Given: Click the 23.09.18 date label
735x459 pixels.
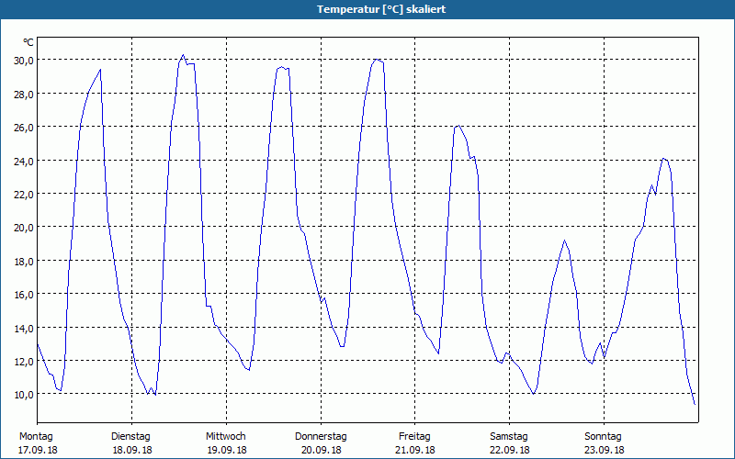Looking at the screenshot, I should [605, 450].
